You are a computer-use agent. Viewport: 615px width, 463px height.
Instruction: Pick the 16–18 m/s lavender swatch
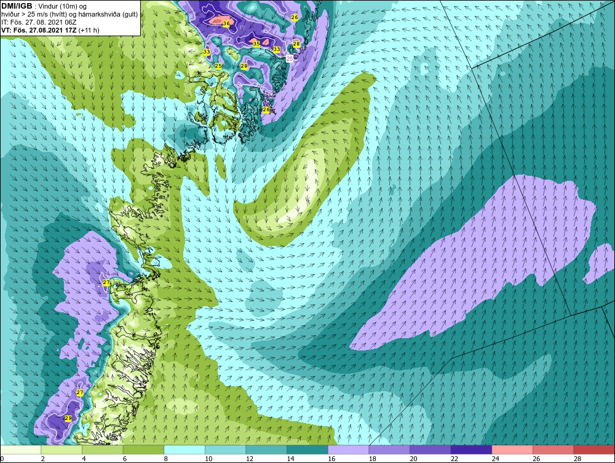tap(348, 449)
